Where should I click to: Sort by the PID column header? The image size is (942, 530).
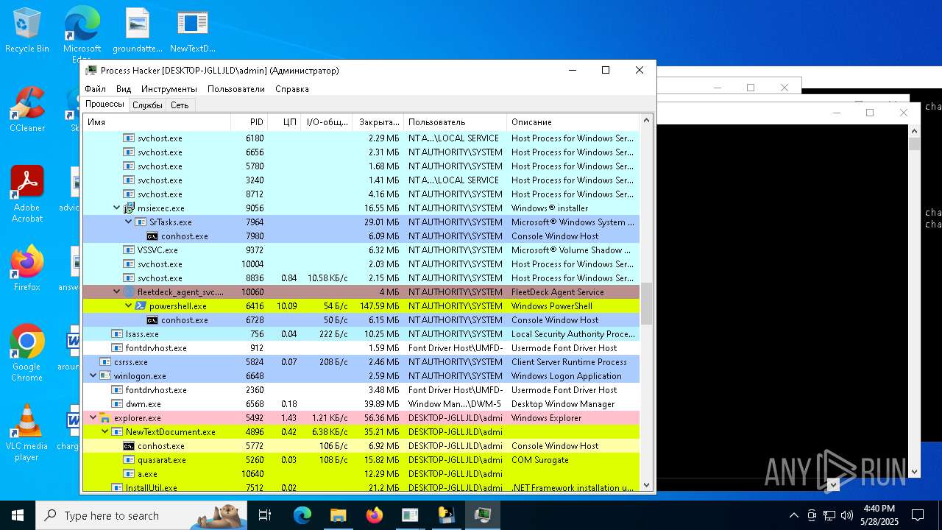tap(249, 122)
